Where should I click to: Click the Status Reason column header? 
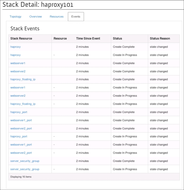160,39
